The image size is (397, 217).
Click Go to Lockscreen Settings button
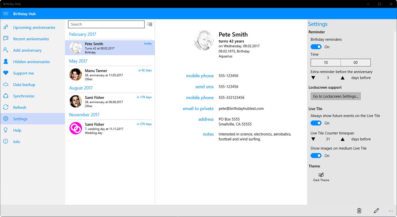[336, 96]
